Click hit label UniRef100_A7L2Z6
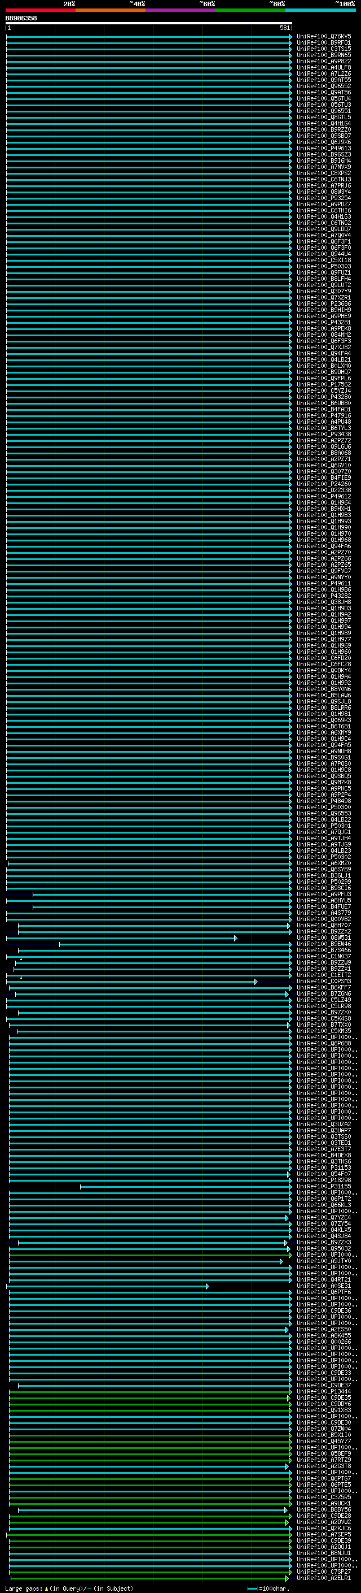This screenshot has width=361, height=1593. [x=323, y=73]
